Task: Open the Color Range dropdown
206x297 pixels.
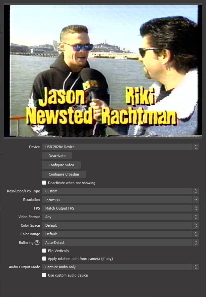Action: tap(117, 234)
